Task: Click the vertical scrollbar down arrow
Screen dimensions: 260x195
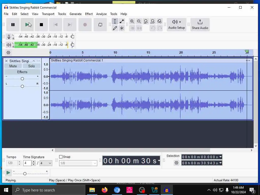Action: click(x=256, y=146)
